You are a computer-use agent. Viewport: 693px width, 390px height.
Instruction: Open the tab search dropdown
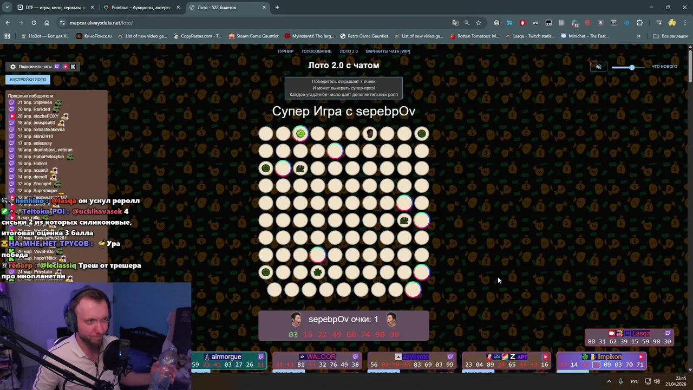click(x=7, y=8)
